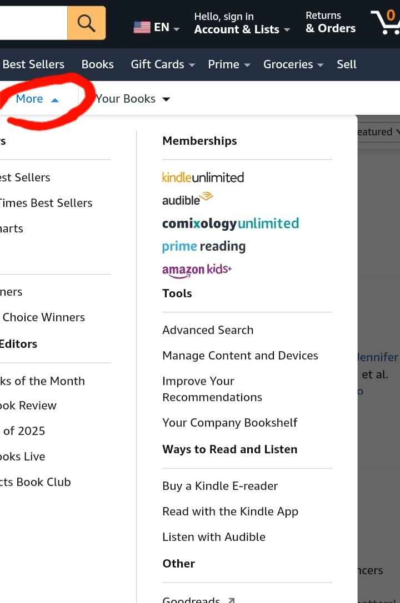Collapse the More menu
400x603 pixels.
[37, 99]
